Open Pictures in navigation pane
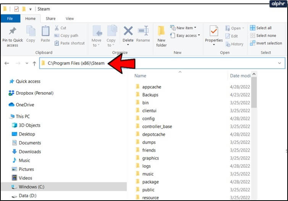Viewport: 288px width, 201px height. [23, 169]
